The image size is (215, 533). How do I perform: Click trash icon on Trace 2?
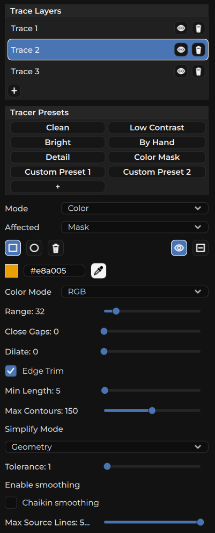tap(198, 50)
